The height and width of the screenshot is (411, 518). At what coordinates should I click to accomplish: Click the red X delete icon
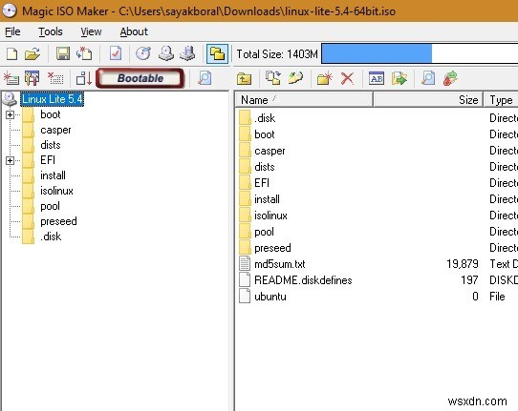[x=347, y=79]
